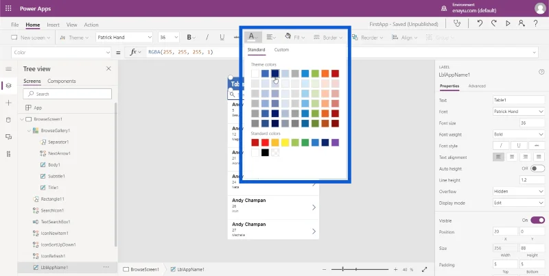Open the Reorder menu
Viewport: 549px width, 276px height.
pos(368,38)
